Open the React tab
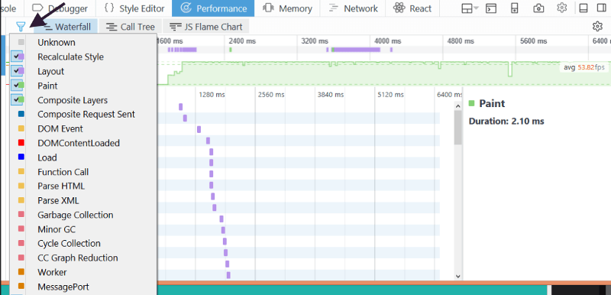This screenshot has height=295, width=611. point(412,8)
